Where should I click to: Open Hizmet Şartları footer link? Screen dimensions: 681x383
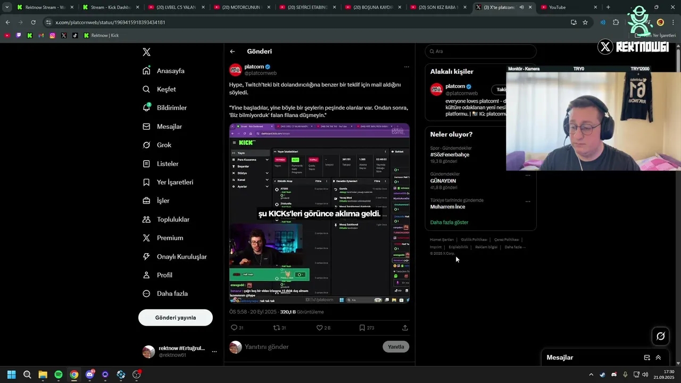(442, 240)
